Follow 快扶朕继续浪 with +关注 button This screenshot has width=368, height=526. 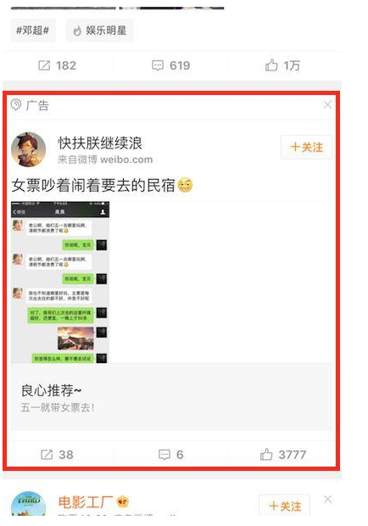pos(306,147)
